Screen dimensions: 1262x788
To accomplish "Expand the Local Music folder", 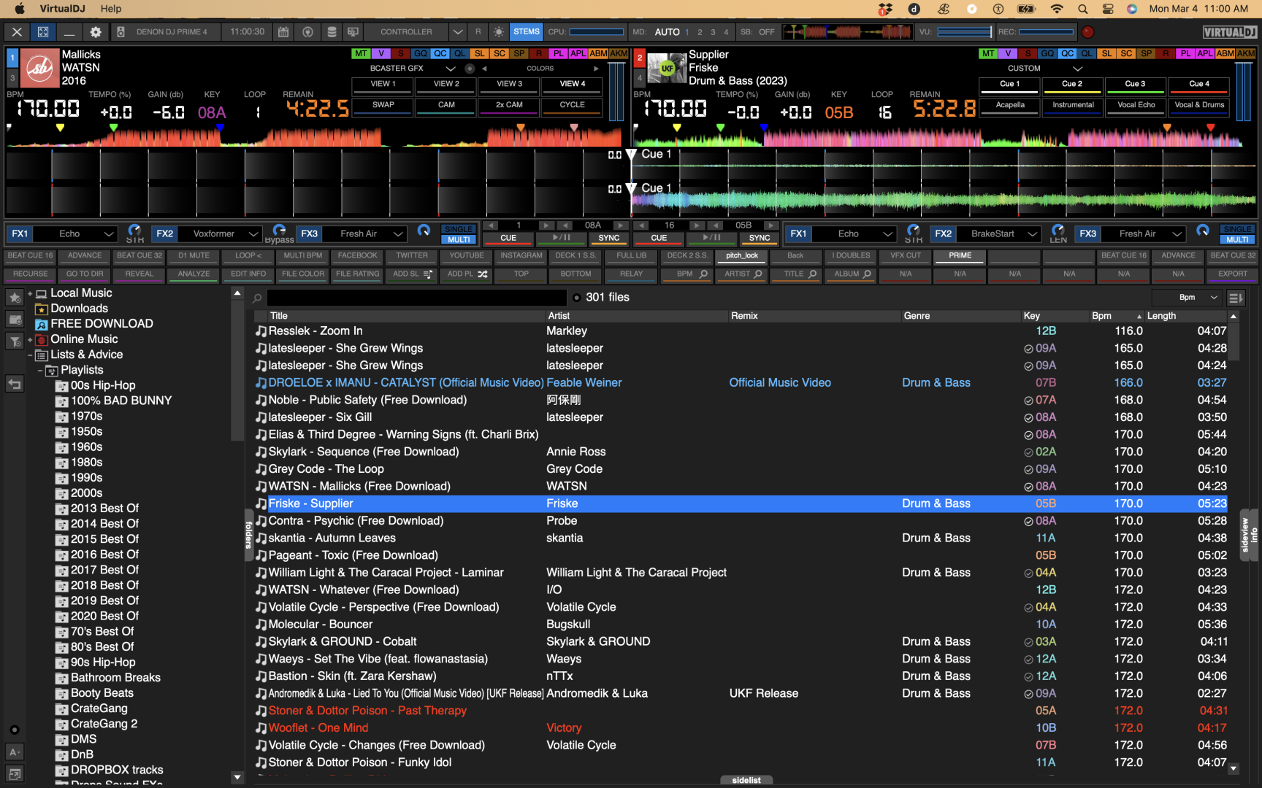I will coord(31,293).
